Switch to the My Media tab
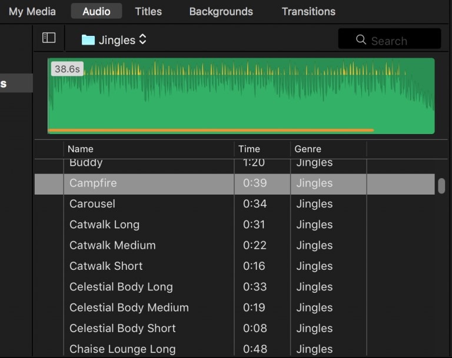Image resolution: width=452 pixels, height=358 pixels. point(32,11)
